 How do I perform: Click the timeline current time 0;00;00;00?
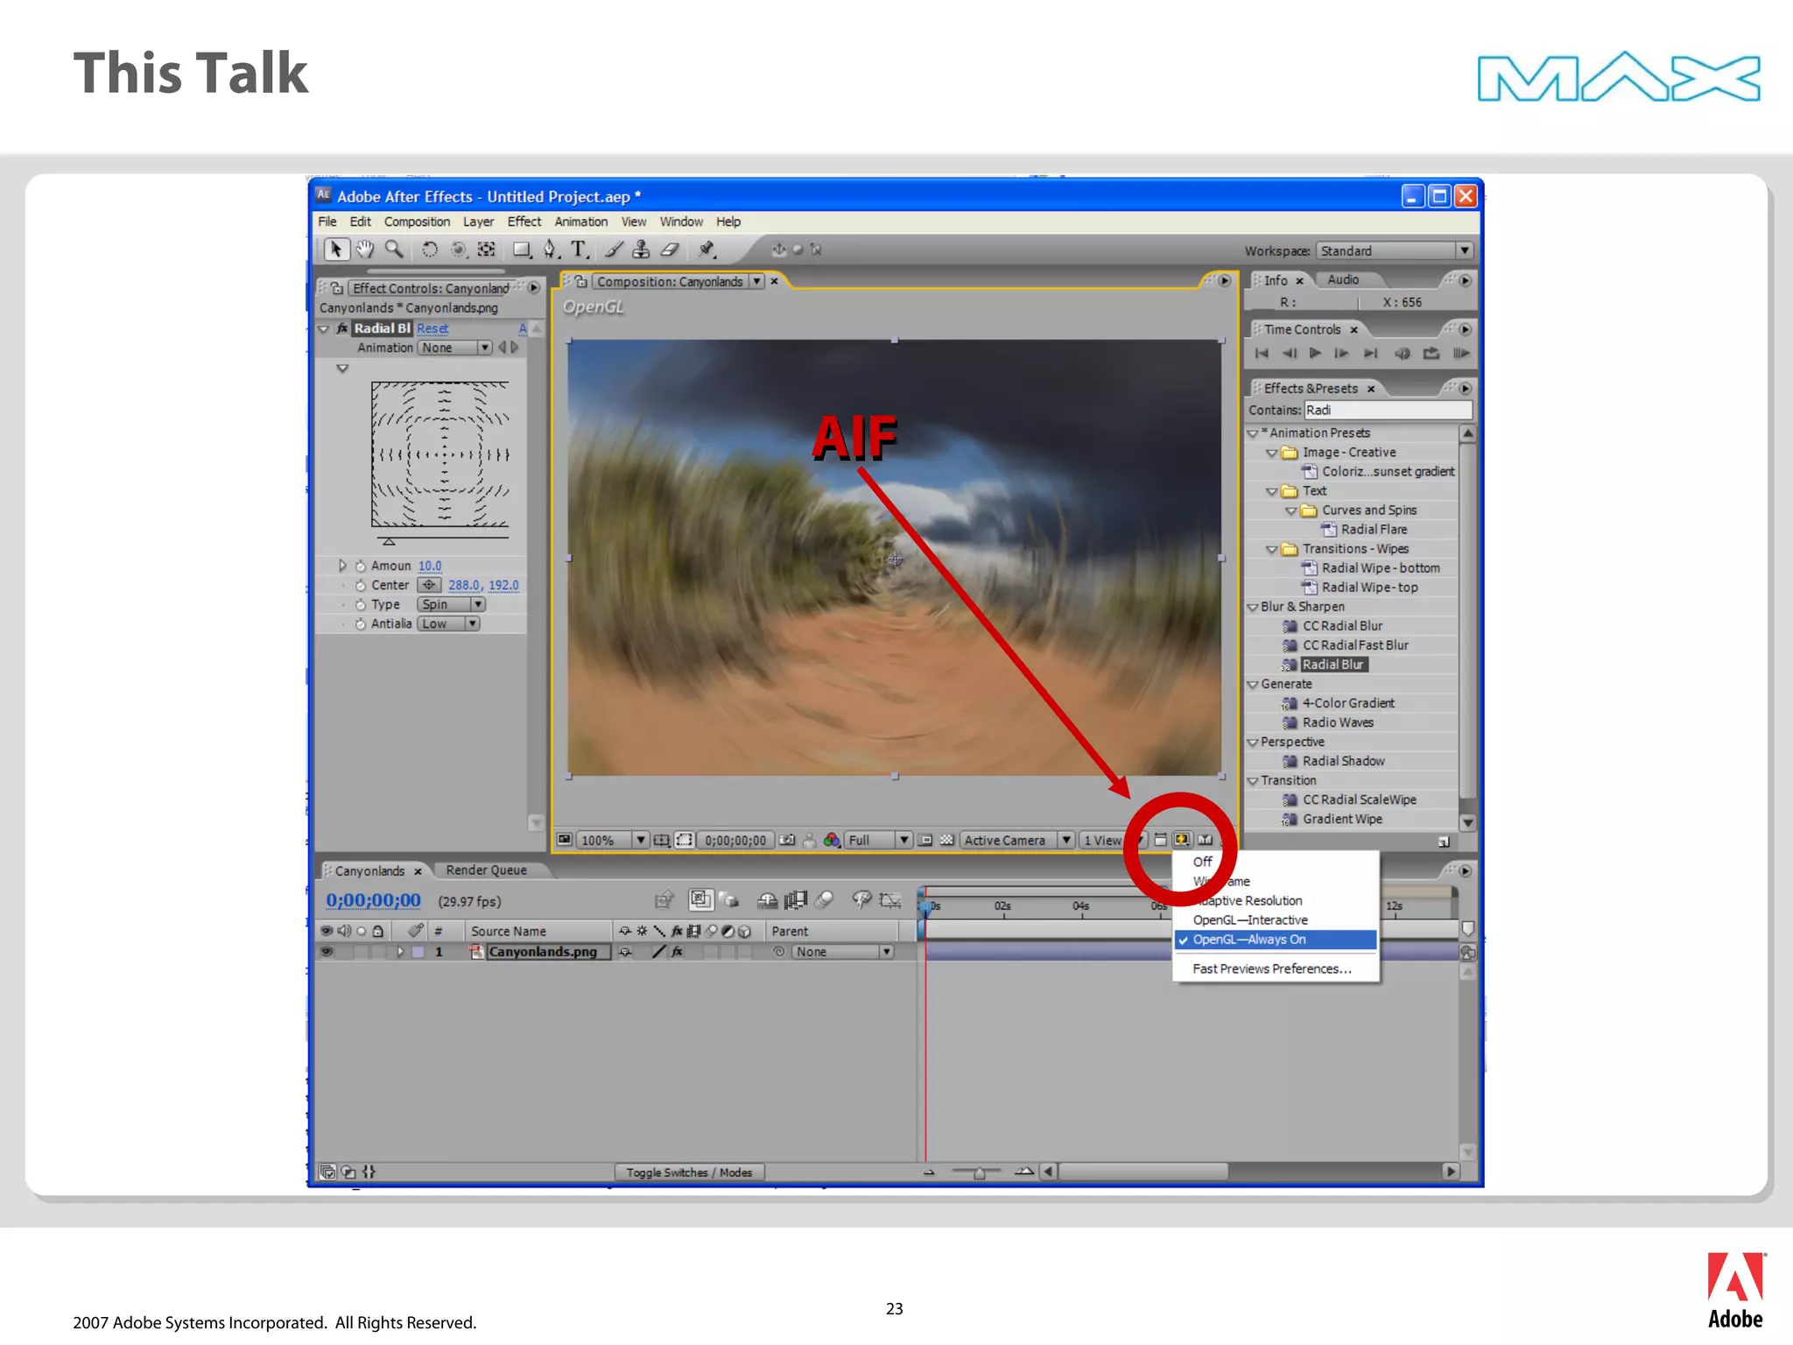[374, 901]
